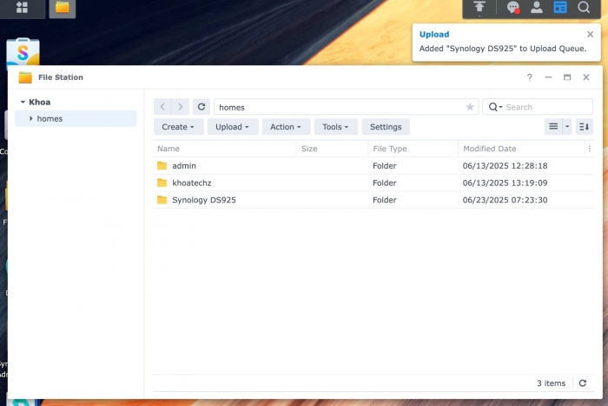Open the widgets panel icon
Viewport: 608px width, 406px height.
coord(560,7)
